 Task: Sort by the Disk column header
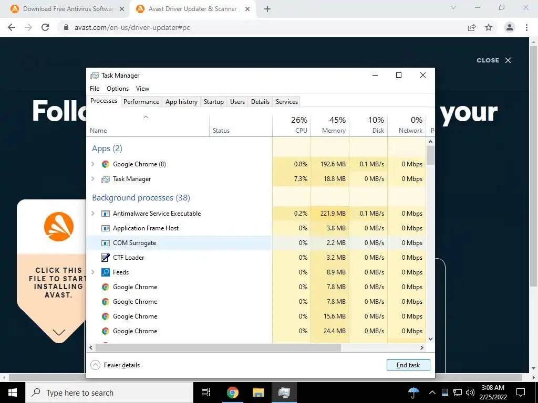(368, 125)
